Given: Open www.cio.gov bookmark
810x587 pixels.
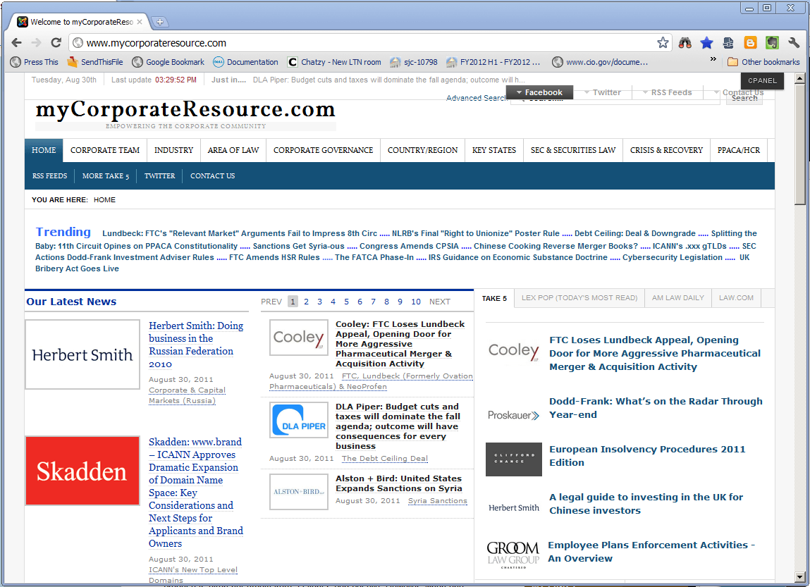Looking at the screenshot, I should tap(600, 62).
